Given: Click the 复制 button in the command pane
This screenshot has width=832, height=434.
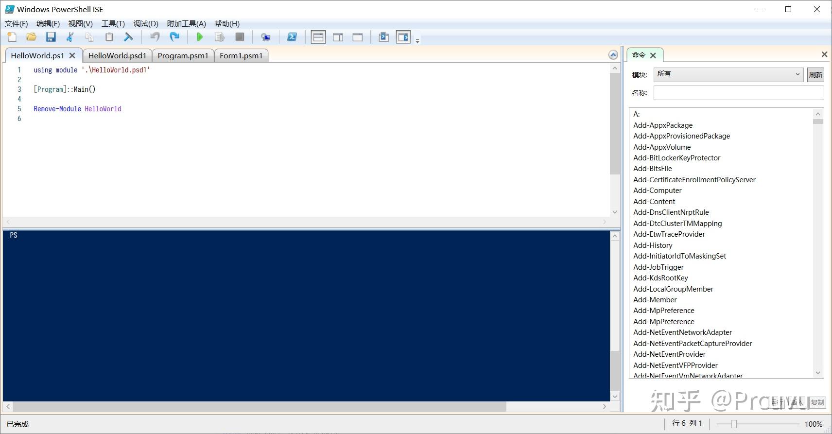Looking at the screenshot, I should (x=817, y=402).
